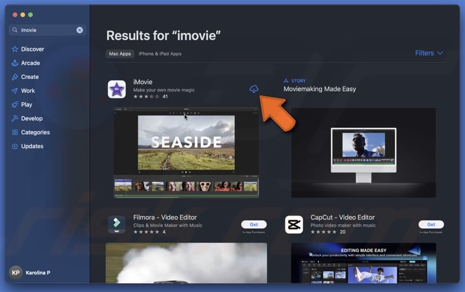Image resolution: width=465 pixels, height=292 pixels.
Task: Click 'Clips & Movie Maker with Music' text
Action: click(168, 225)
